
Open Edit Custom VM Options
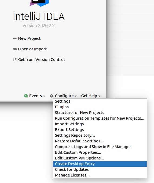pos(100,158)
